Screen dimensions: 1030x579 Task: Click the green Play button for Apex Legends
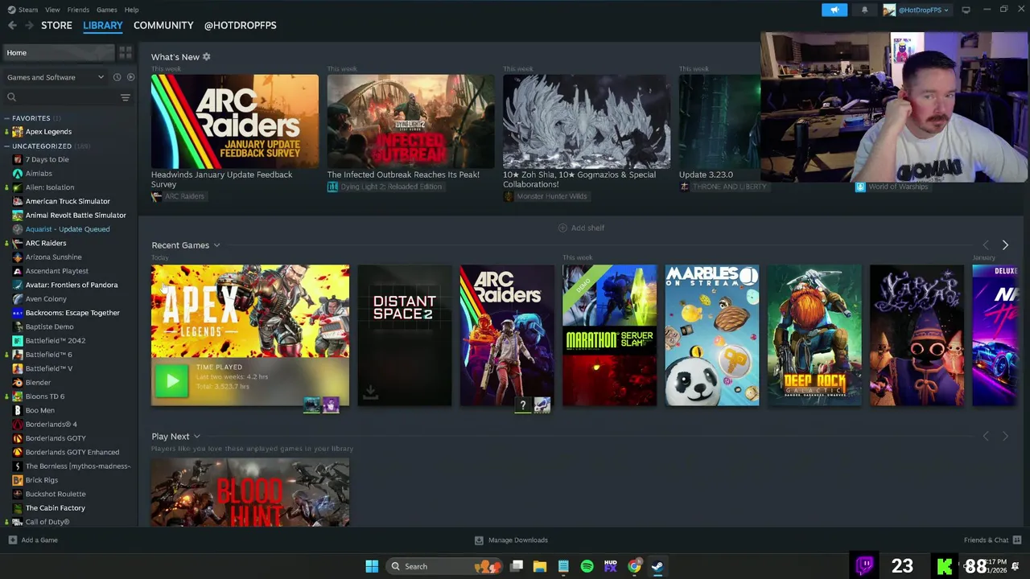(x=171, y=381)
